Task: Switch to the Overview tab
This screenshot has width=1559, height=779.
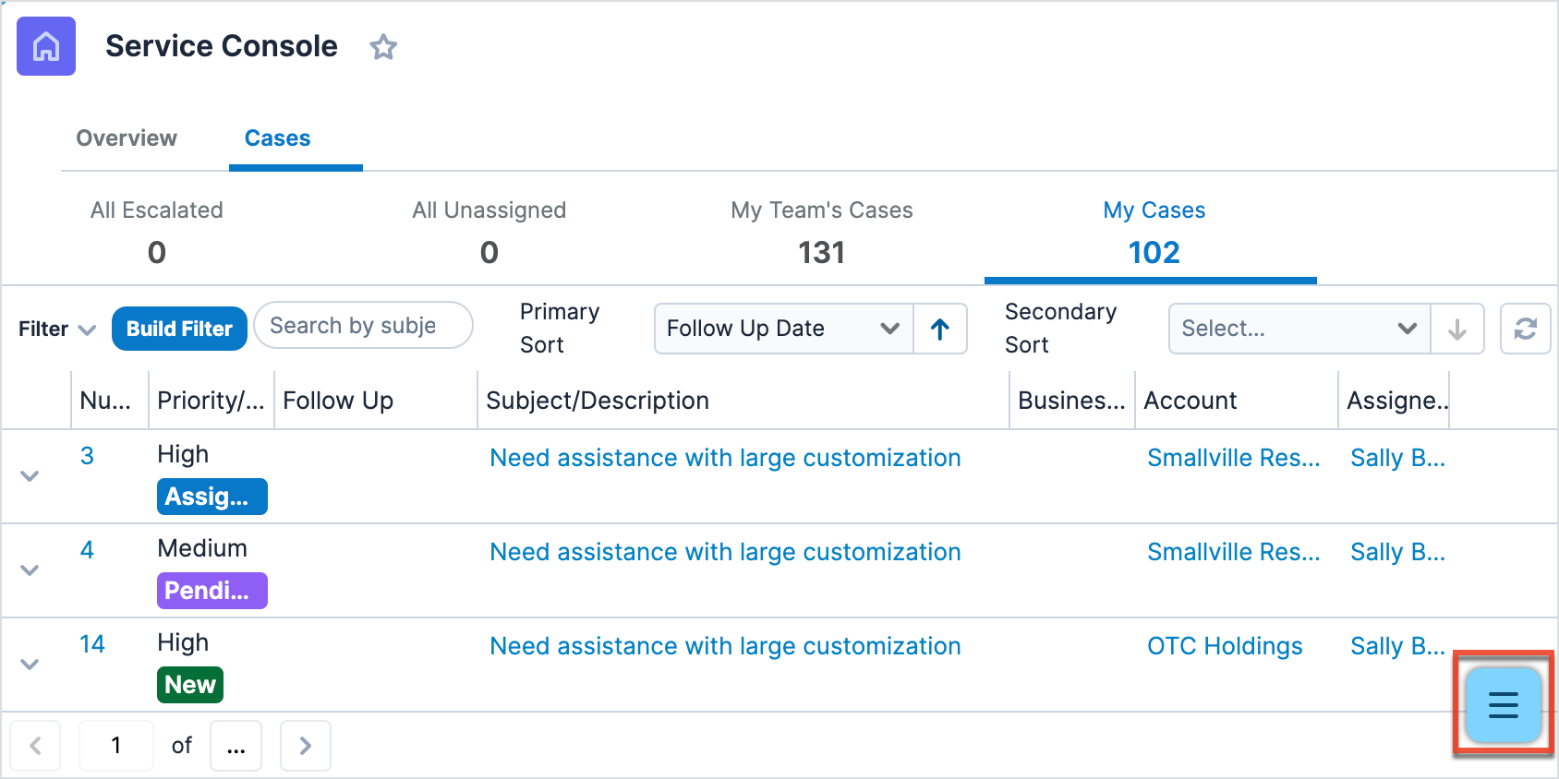Action: pos(127,138)
